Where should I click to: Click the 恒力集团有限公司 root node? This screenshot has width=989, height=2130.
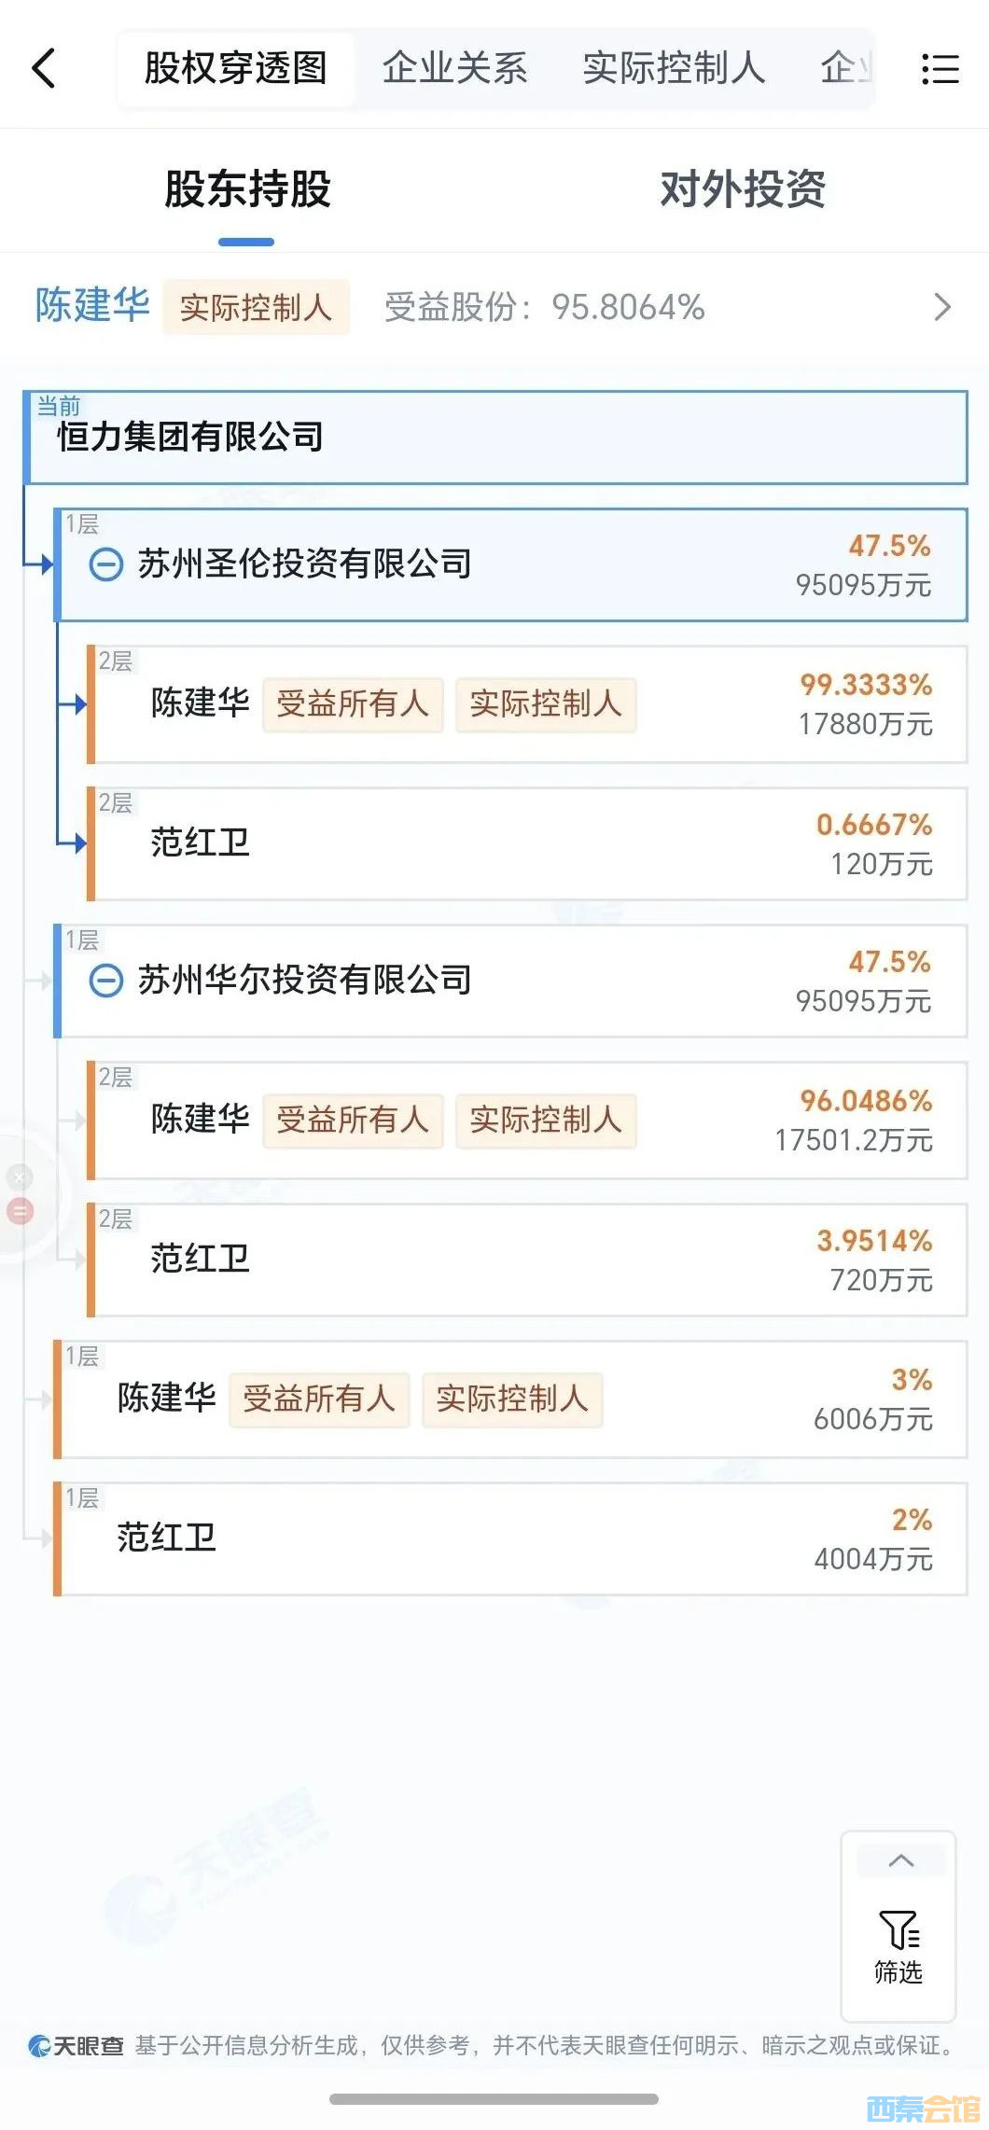[495, 437]
